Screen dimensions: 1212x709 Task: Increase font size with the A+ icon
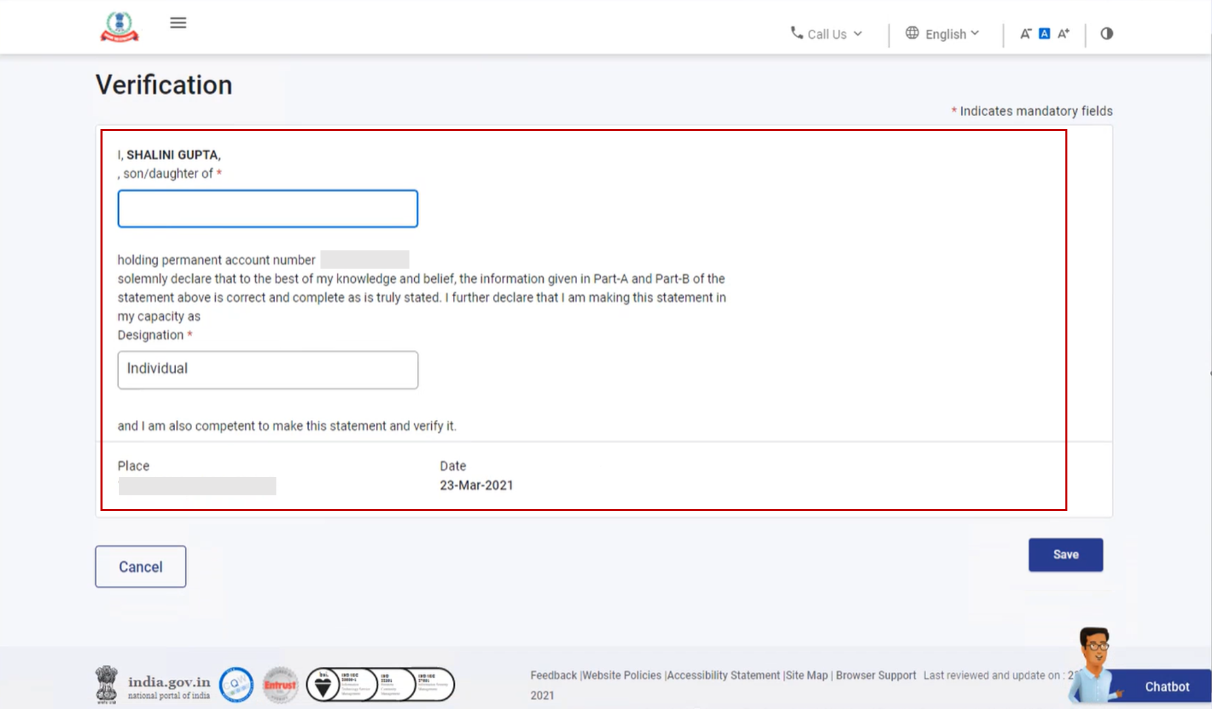pyautogui.click(x=1063, y=33)
